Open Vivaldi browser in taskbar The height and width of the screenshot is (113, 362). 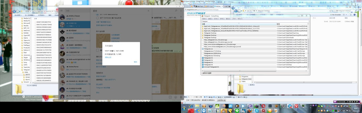point(297,106)
